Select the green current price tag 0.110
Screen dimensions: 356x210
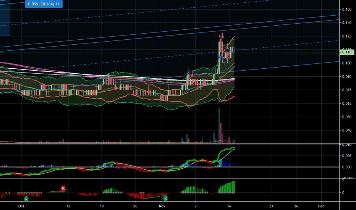[x=347, y=52]
